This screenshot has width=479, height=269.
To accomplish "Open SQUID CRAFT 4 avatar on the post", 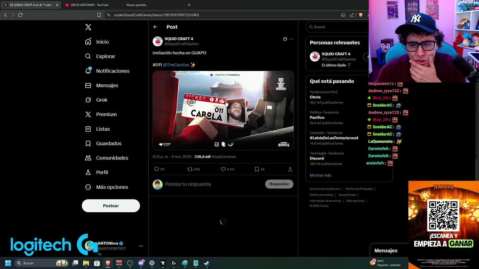I will click(x=158, y=41).
